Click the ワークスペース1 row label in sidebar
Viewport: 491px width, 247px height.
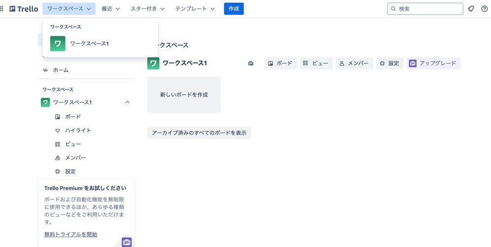[x=72, y=102]
